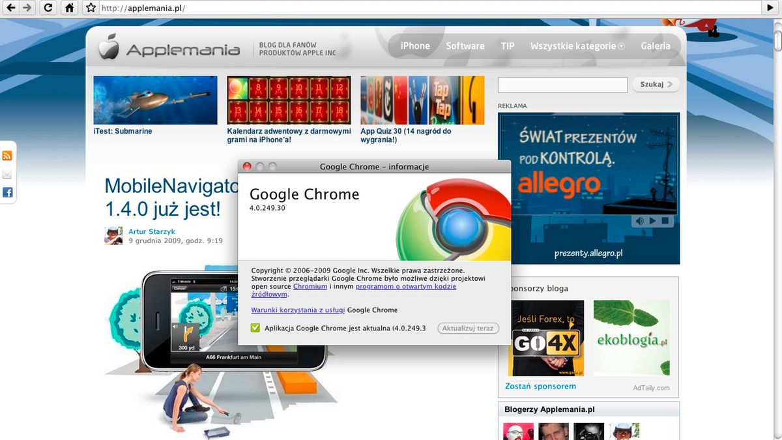Open the iTest: Submarine article thumbnail
Viewport: 782px width, 440px height.
[155, 99]
